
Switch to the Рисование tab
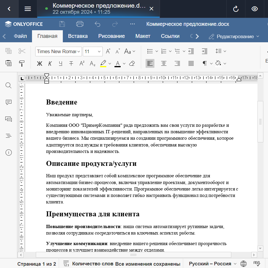tap(112, 36)
